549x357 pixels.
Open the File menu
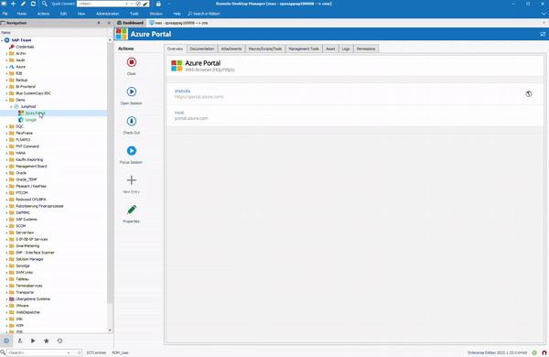(5, 14)
